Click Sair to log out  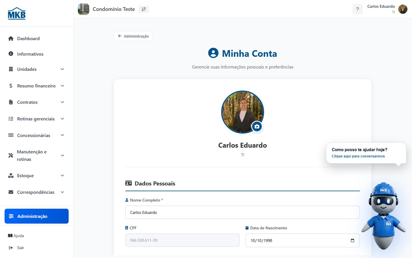(17, 248)
